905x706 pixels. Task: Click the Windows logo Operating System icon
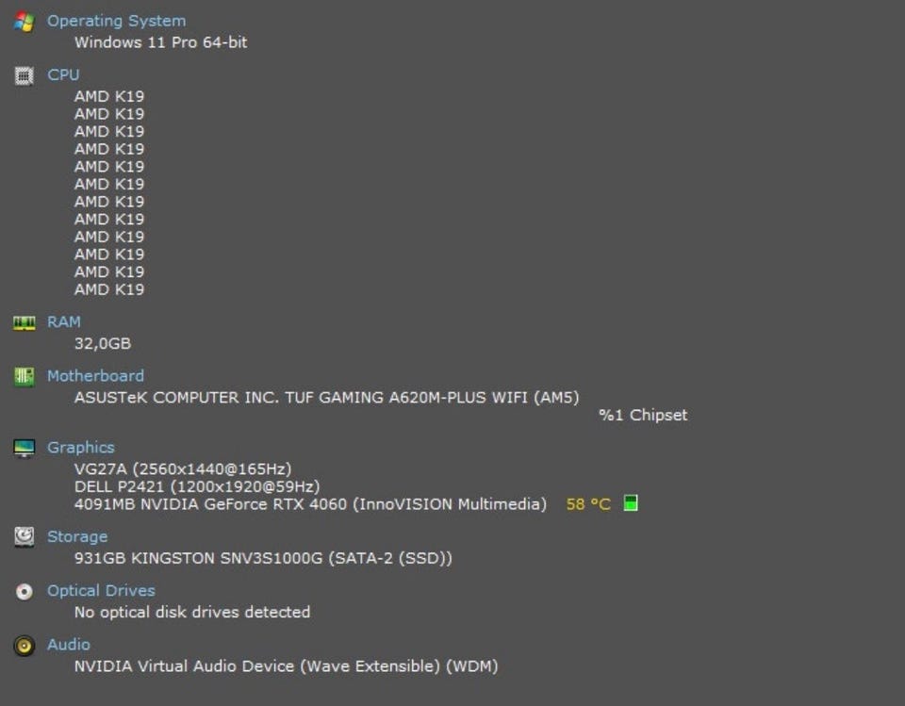point(25,21)
